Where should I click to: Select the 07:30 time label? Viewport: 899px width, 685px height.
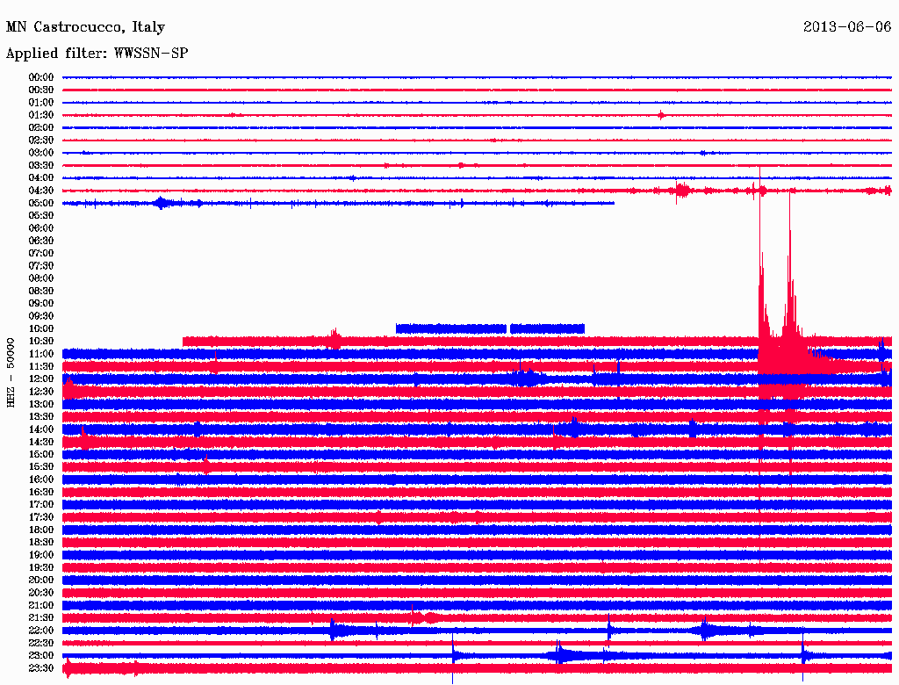click(41, 265)
